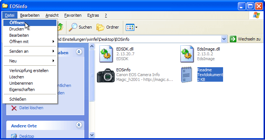Click the Desktop icon in Andere Orte
The height and width of the screenshot is (140, 265).
coord(14,136)
